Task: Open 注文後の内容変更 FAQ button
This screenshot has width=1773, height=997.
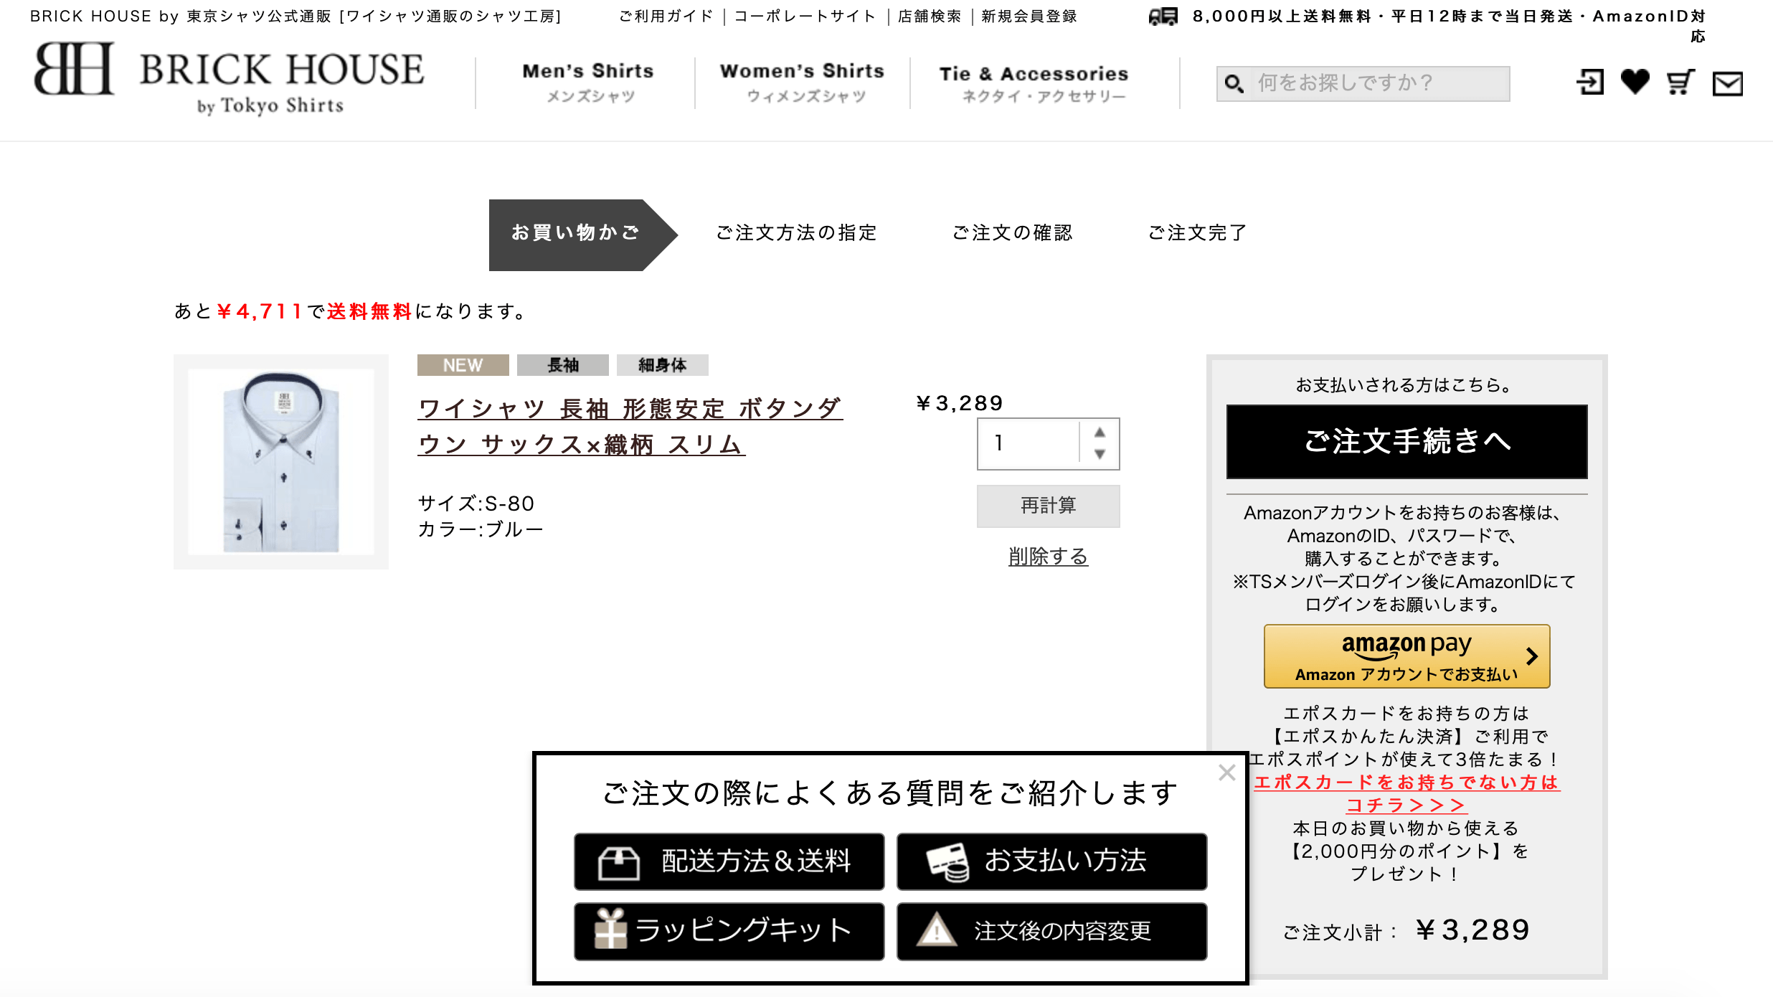Action: (1051, 931)
